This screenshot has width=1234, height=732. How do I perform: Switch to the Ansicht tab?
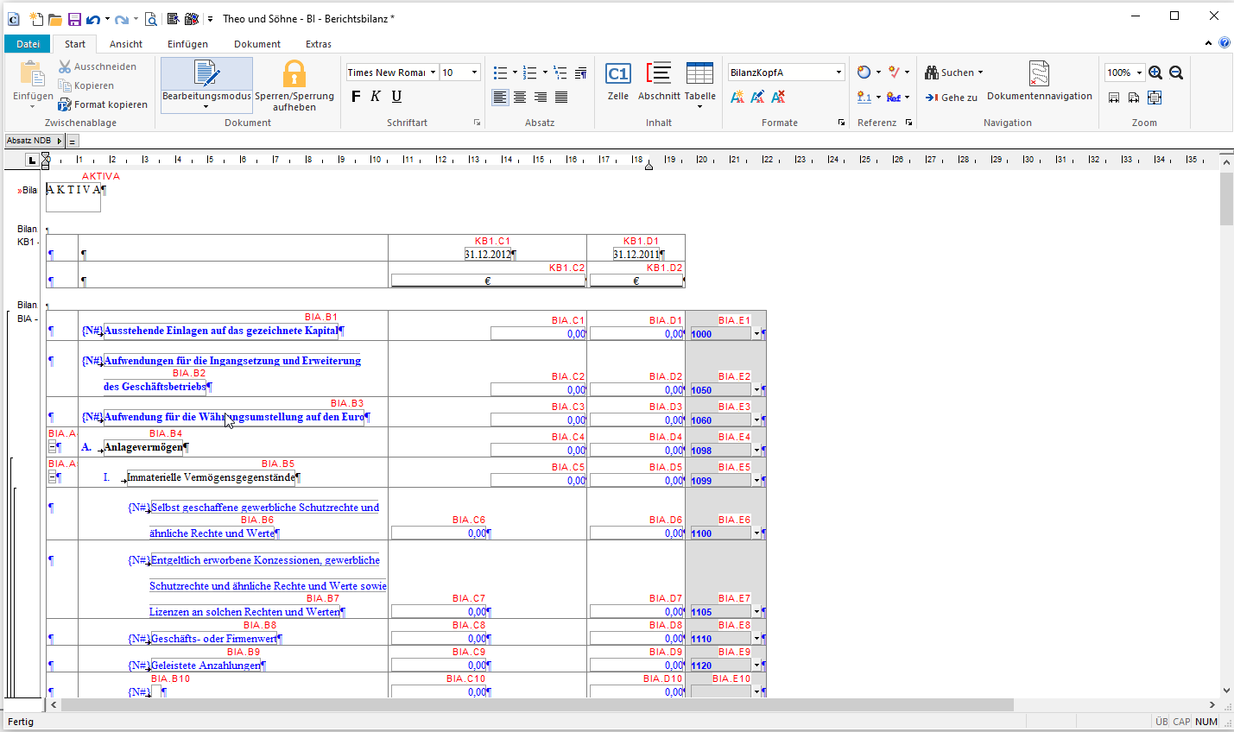126,44
